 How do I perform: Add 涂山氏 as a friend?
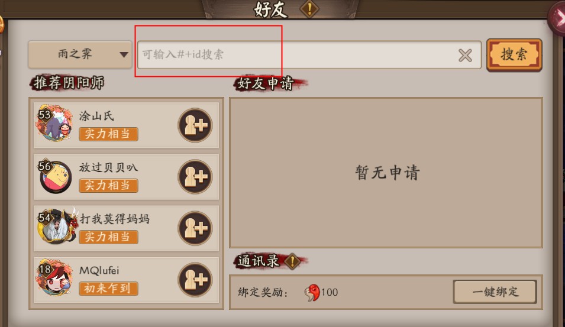click(195, 125)
